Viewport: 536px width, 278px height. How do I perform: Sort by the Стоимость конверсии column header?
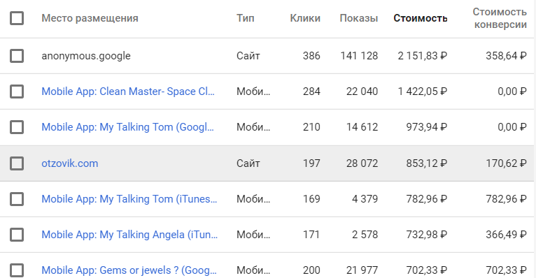coord(500,18)
